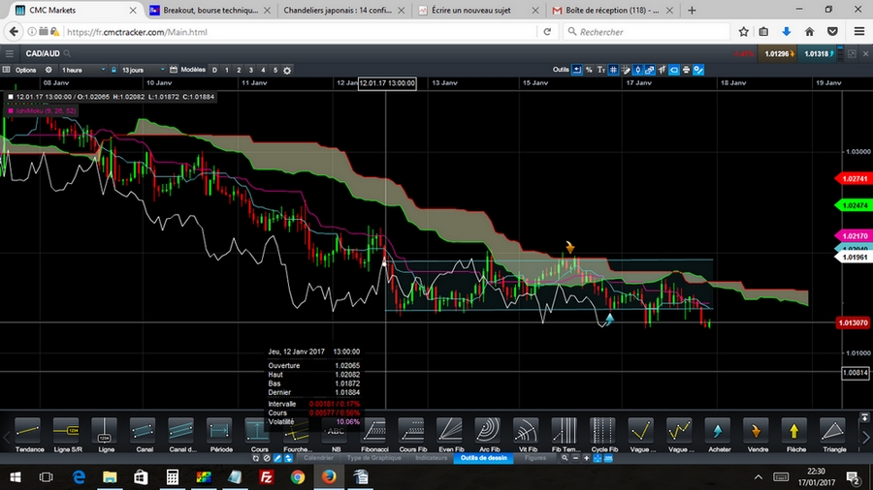Switch to the Calendrier tab
Screen dimensions: 873x490
pyautogui.click(x=318, y=458)
